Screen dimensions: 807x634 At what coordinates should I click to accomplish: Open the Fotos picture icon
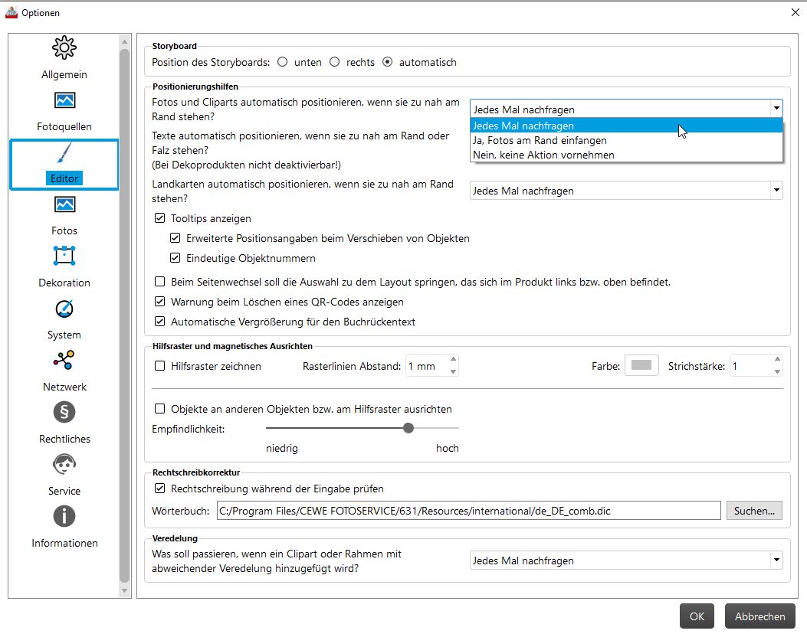(64, 204)
